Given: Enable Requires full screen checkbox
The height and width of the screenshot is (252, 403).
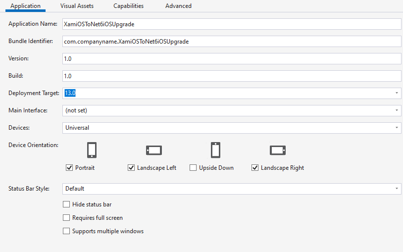Looking at the screenshot, I should (x=66, y=217).
